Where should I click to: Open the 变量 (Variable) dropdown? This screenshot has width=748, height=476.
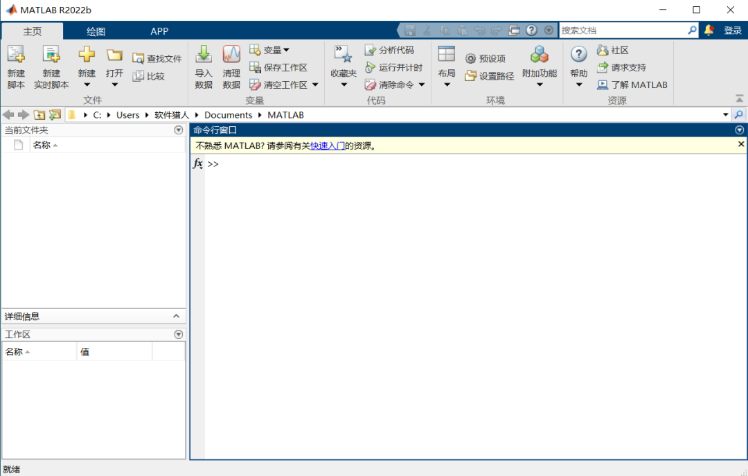click(269, 50)
